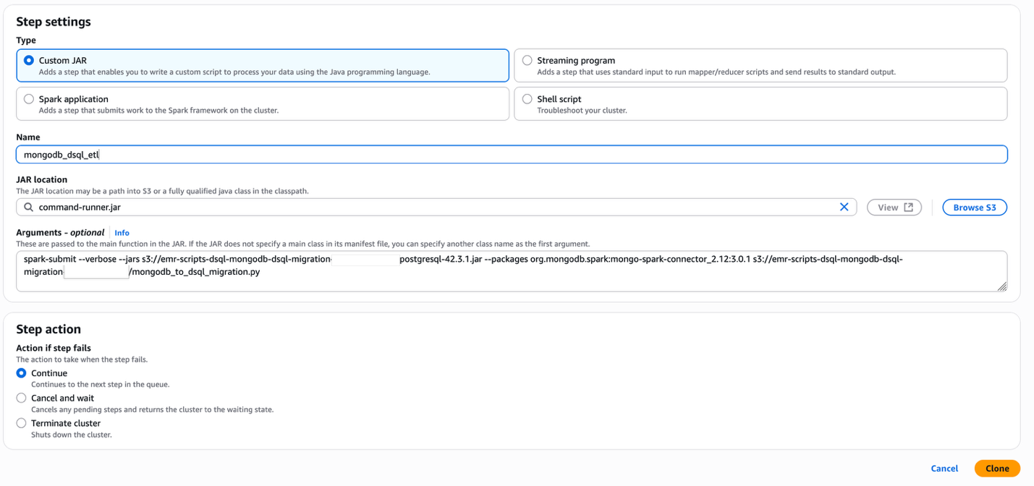Screen dimensions: 1034x486
Task: Click the magnifier icon in JAR location field
Action: 27,207
